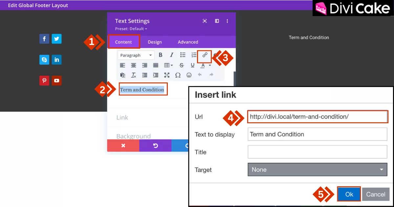Open the Preset: Default dropdown
394x207 pixels.
click(x=131, y=29)
